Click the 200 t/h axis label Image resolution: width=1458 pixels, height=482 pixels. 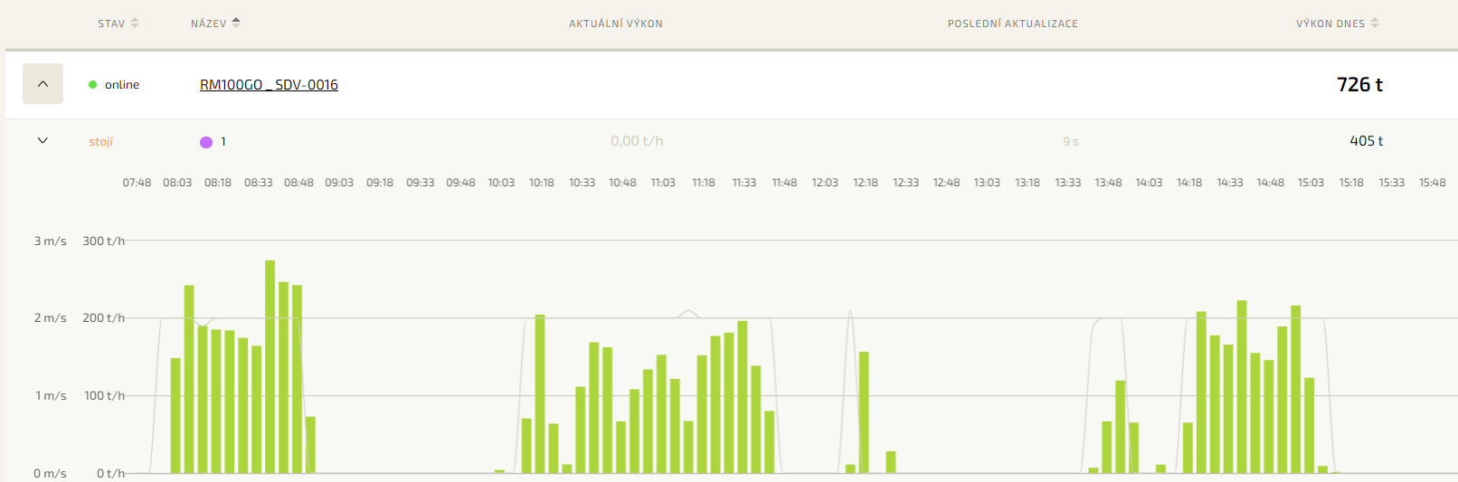[x=104, y=318]
